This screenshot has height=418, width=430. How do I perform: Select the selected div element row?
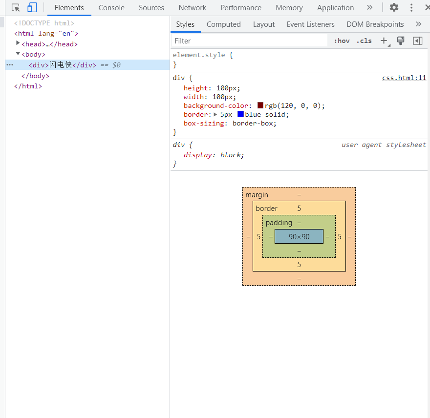point(87,65)
